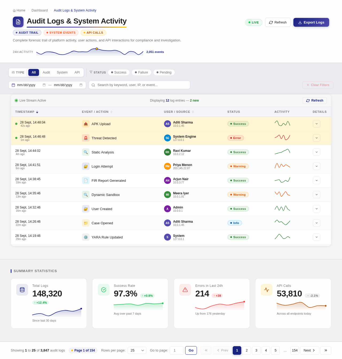Click the Go to page number field
The width and height of the screenshot is (342, 359).
[177, 350]
